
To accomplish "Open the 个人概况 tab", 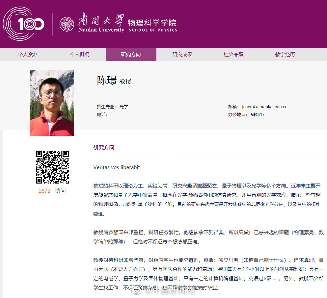I will click(79, 55).
